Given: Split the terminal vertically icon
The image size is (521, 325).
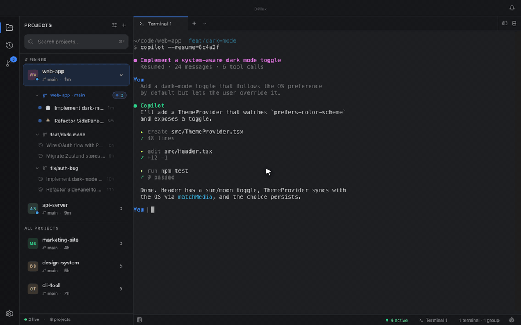Looking at the screenshot, I should (505, 24).
